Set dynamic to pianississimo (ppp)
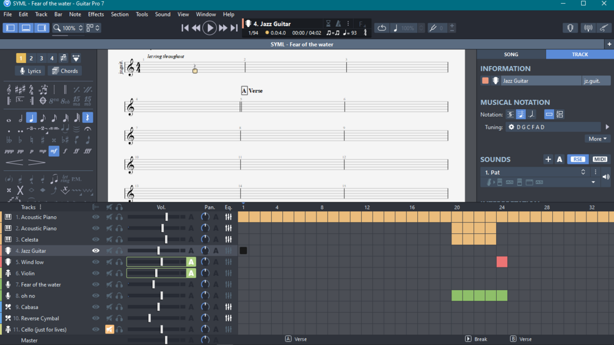Screen dimensions: 614x345 point(9,151)
